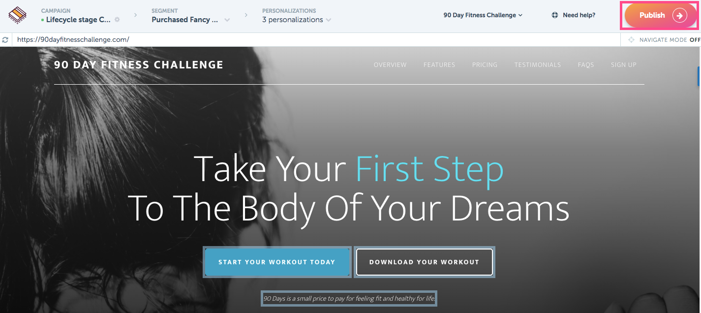Click the arrow circle on Publish
The image size is (701, 313).
point(679,15)
